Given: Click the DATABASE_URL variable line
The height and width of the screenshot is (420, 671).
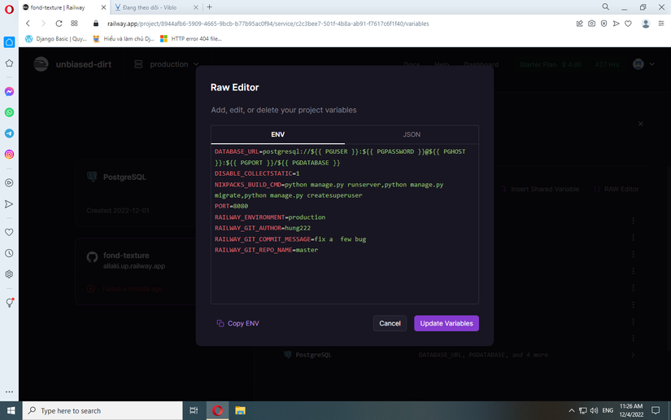Looking at the screenshot, I should tap(340, 157).
